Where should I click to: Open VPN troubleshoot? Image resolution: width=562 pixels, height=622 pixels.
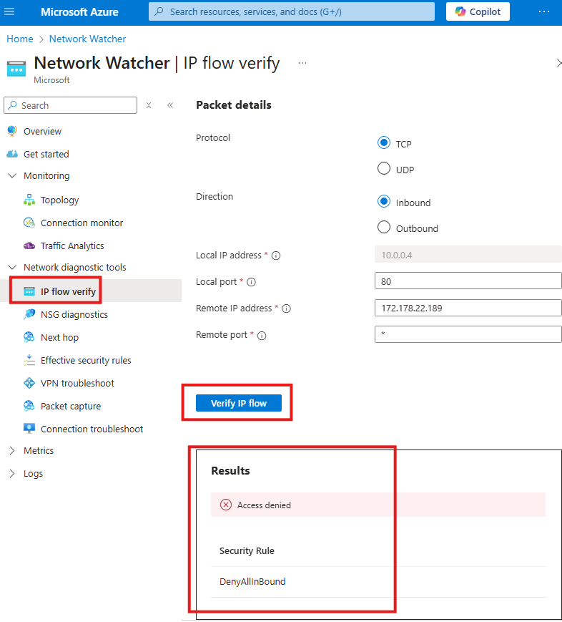pyautogui.click(x=77, y=383)
